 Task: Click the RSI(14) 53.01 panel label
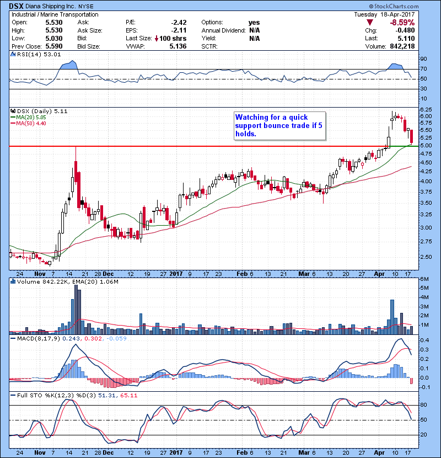click(39, 54)
